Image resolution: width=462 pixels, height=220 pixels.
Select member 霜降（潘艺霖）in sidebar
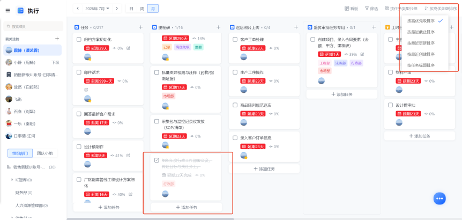pos(32,50)
